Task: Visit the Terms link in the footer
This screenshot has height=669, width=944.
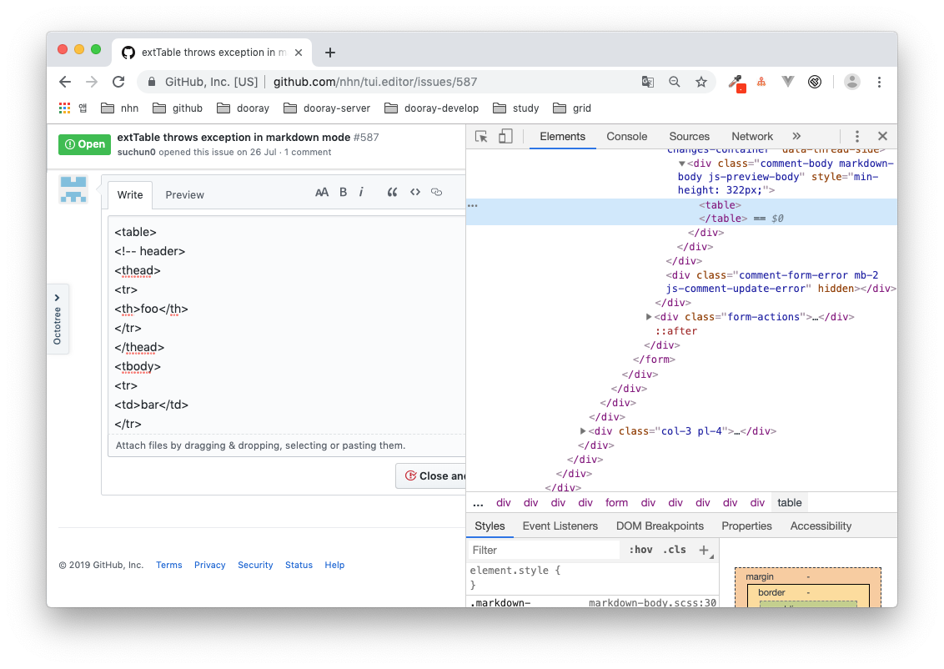Action: coord(168,565)
